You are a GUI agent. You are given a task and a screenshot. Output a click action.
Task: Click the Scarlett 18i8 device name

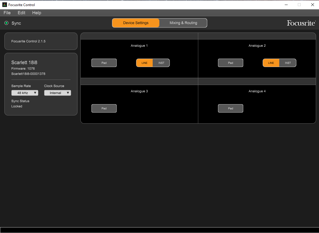[24, 62]
